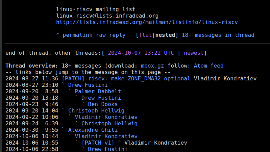Open Christoph Hellwig's 2024-09-24 6:39 reply
Image resolution: width=270 pixels, height=152 pixels.
[x=109, y=124]
